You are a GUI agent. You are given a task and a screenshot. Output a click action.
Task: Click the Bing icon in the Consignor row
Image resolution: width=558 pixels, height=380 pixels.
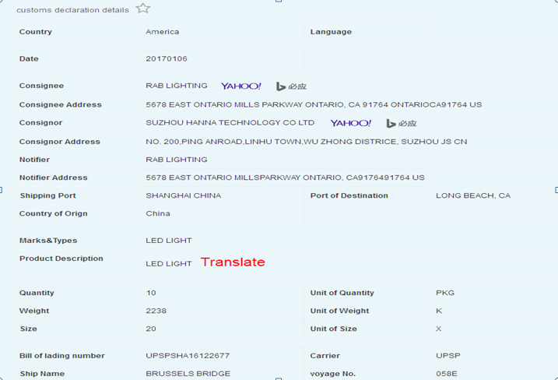click(x=402, y=123)
